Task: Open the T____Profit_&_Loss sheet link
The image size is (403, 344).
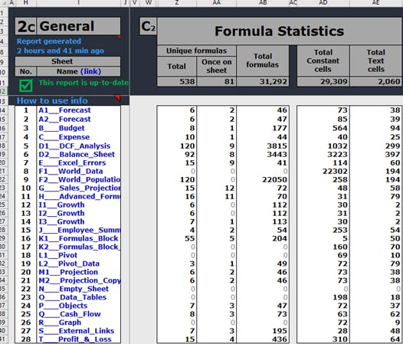Action: (75, 339)
